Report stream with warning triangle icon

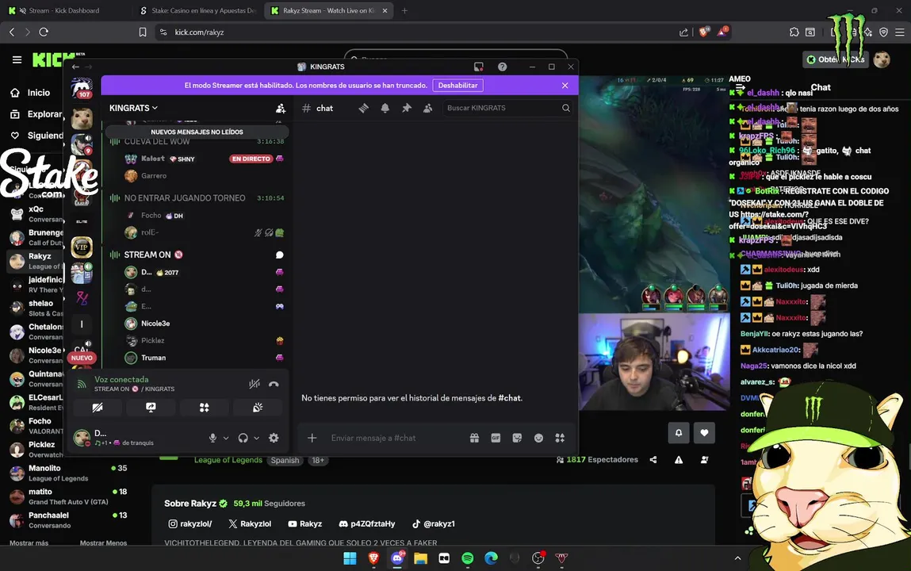679,459
